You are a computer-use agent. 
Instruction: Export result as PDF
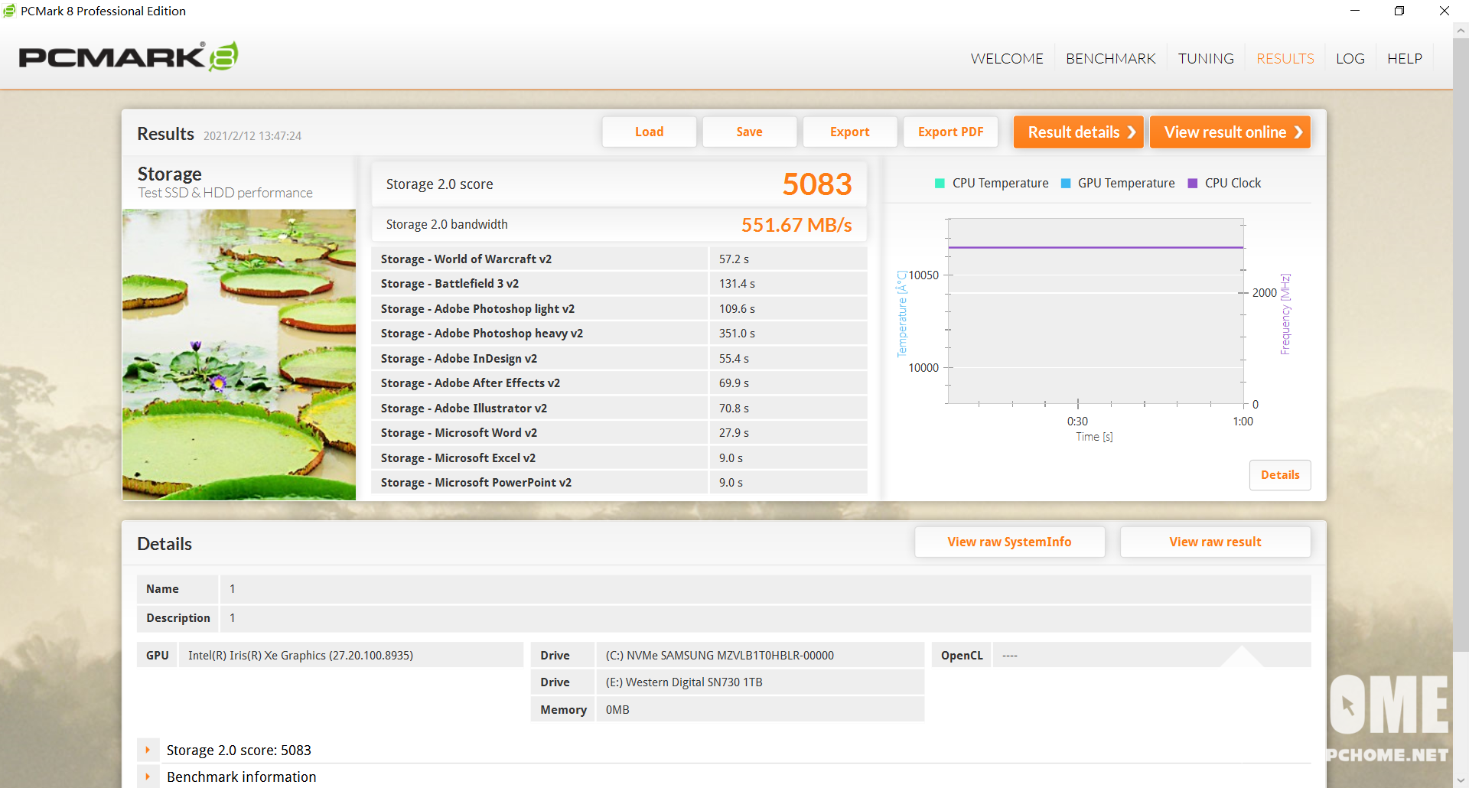tap(950, 132)
